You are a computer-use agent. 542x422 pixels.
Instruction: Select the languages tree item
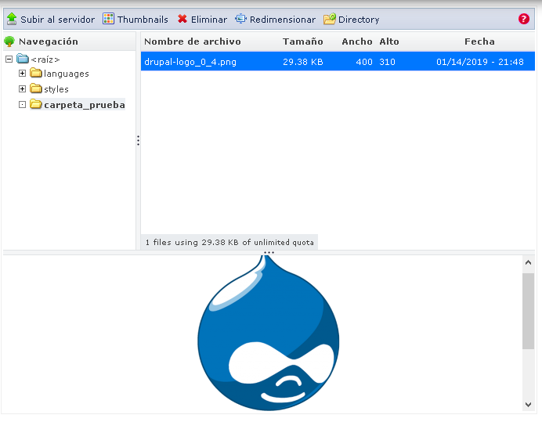click(67, 74)
